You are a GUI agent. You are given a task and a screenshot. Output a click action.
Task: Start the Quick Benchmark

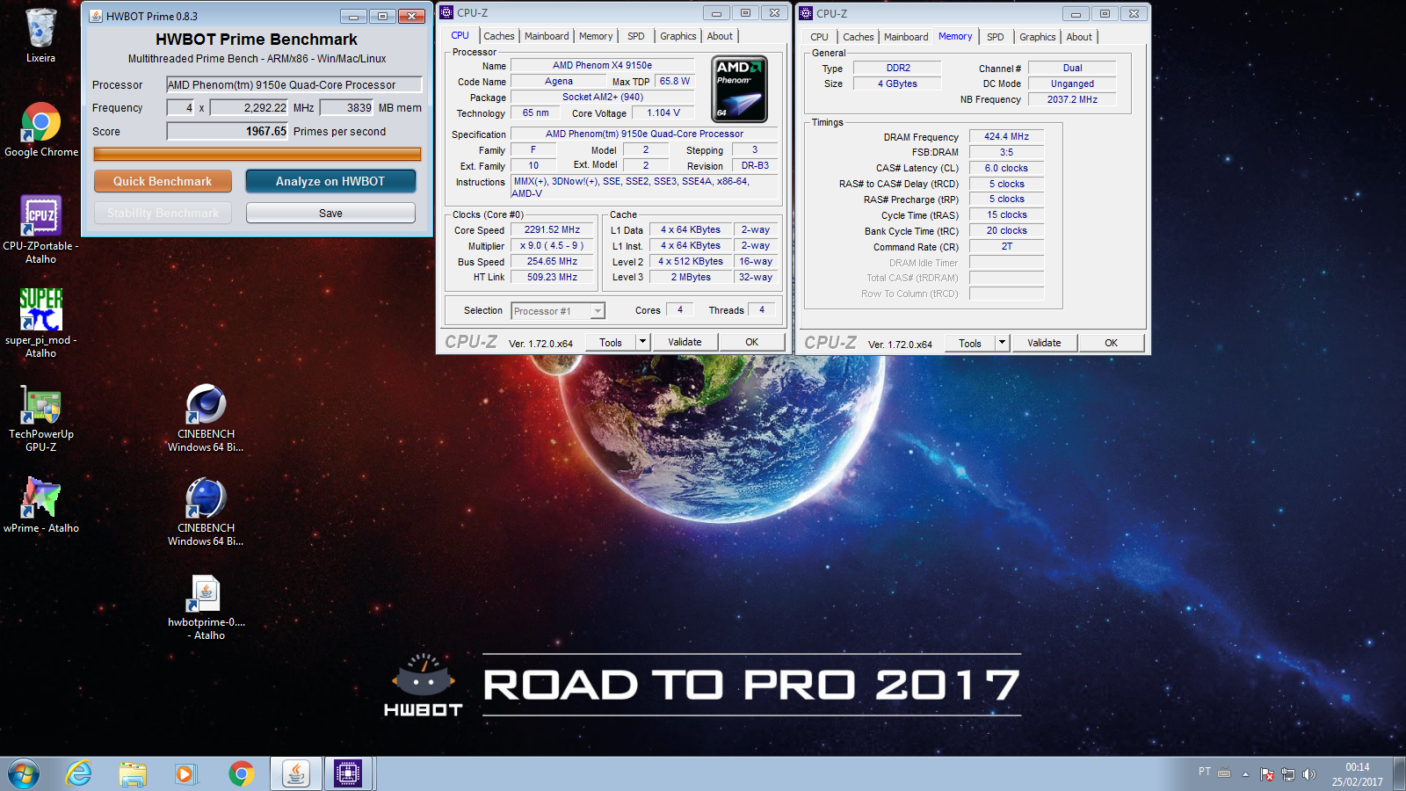(163, 181)
